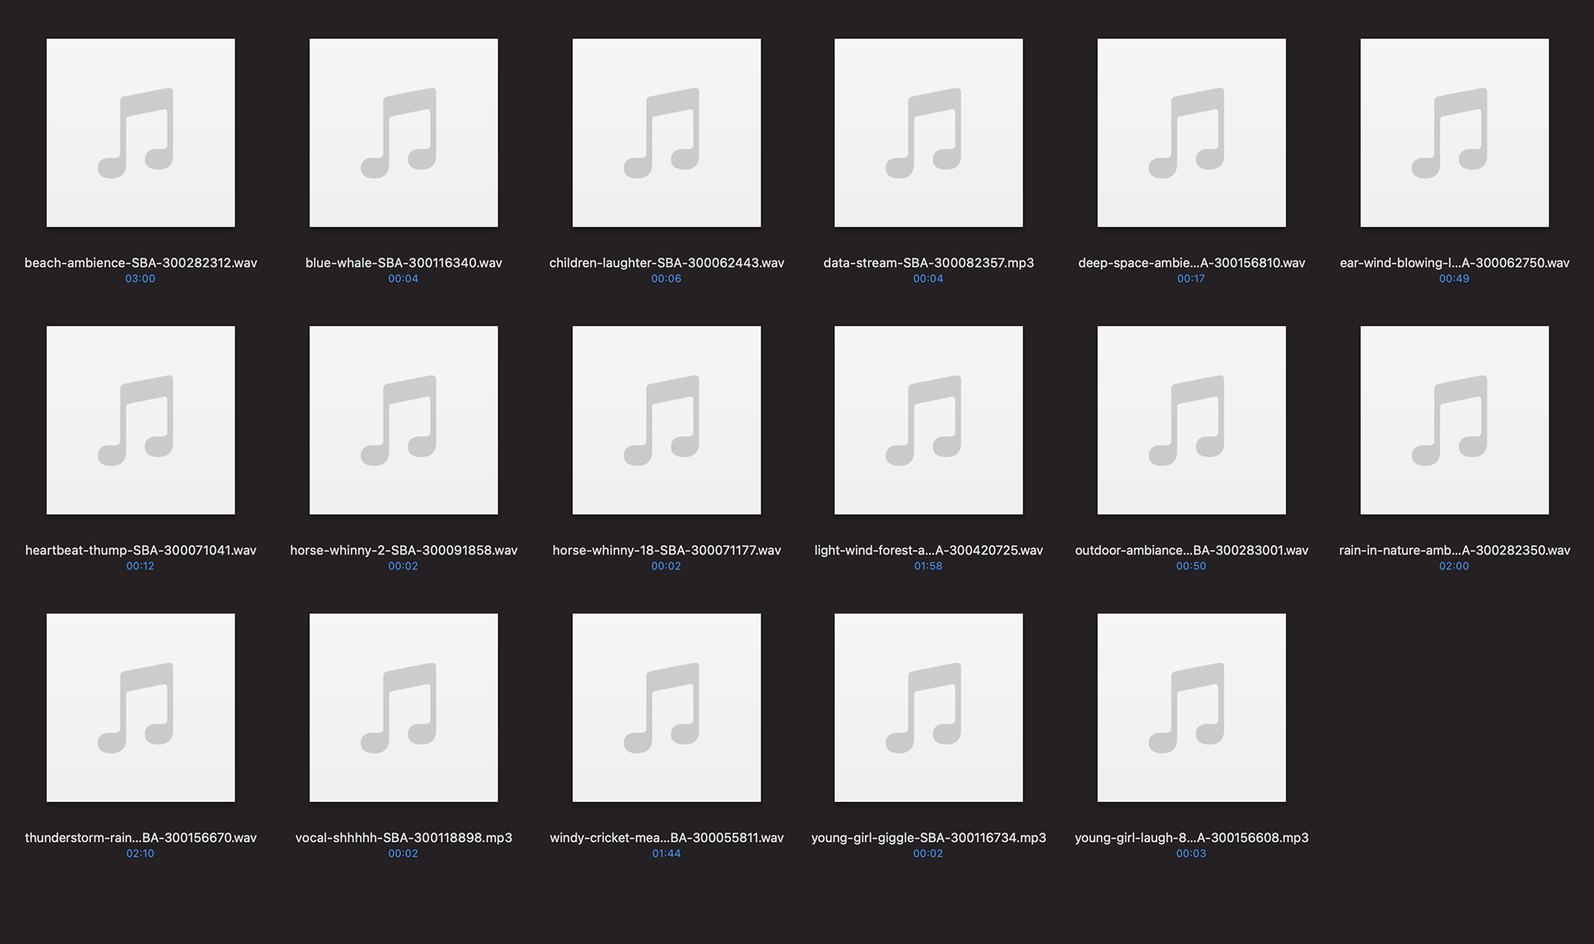Click the 02:00 duration under rain-in-nature file
1594x944 pixels.
tap(1454, 566)
